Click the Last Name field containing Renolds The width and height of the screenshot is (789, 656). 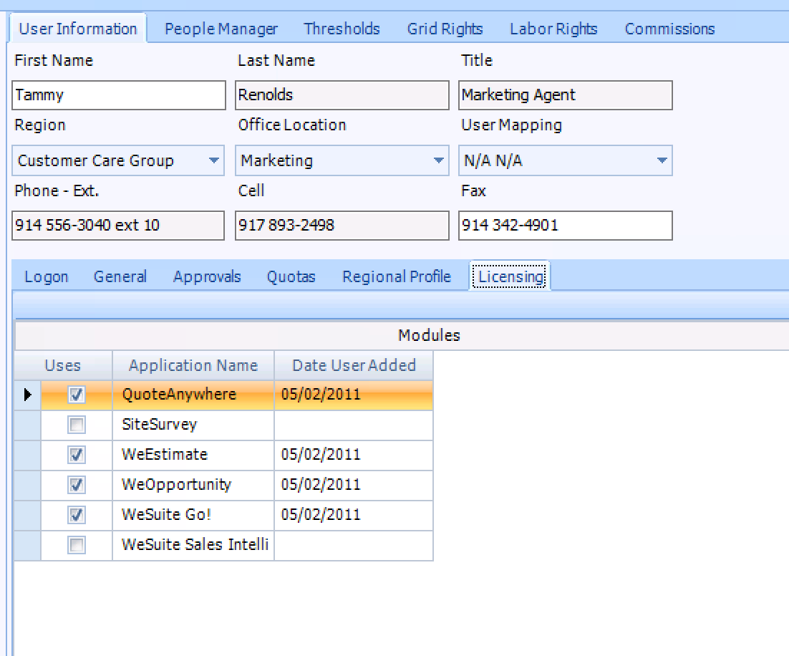click(342, 95)
